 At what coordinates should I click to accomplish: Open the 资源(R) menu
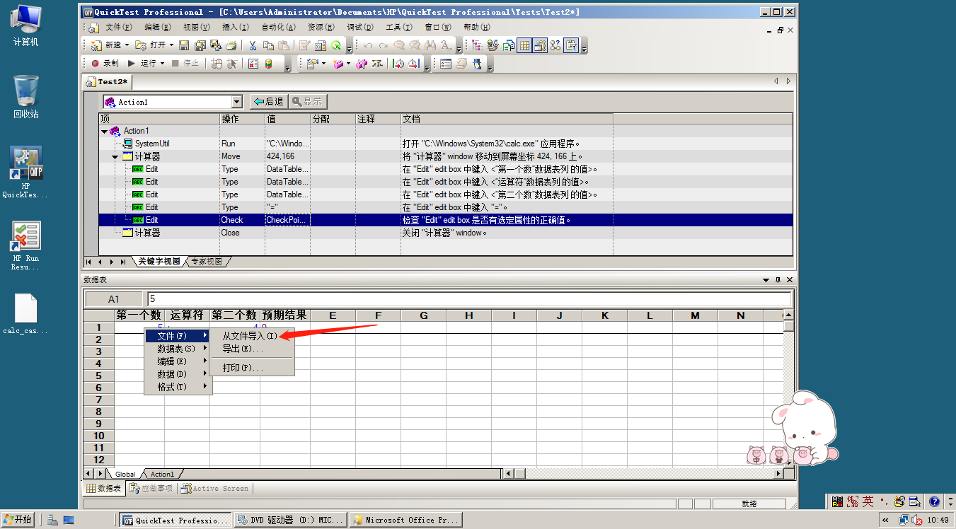click(321, 27)
